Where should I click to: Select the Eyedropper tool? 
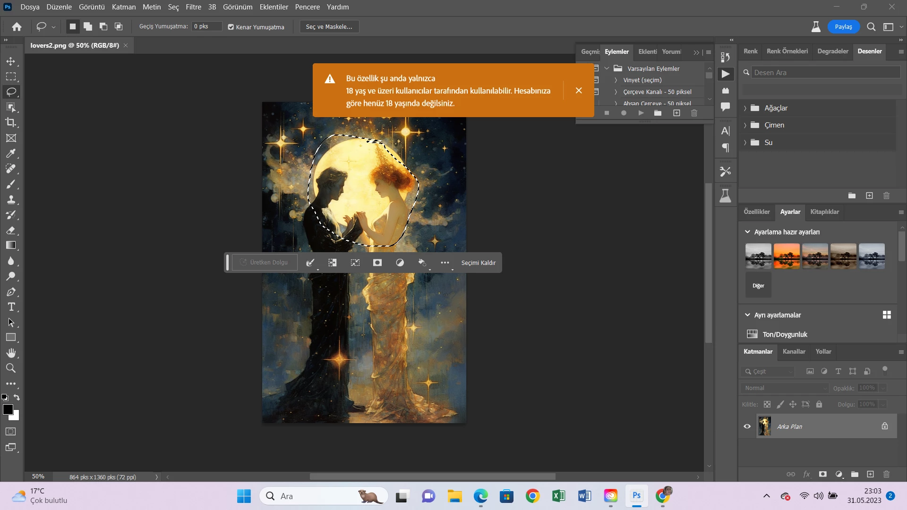(11, 153)
